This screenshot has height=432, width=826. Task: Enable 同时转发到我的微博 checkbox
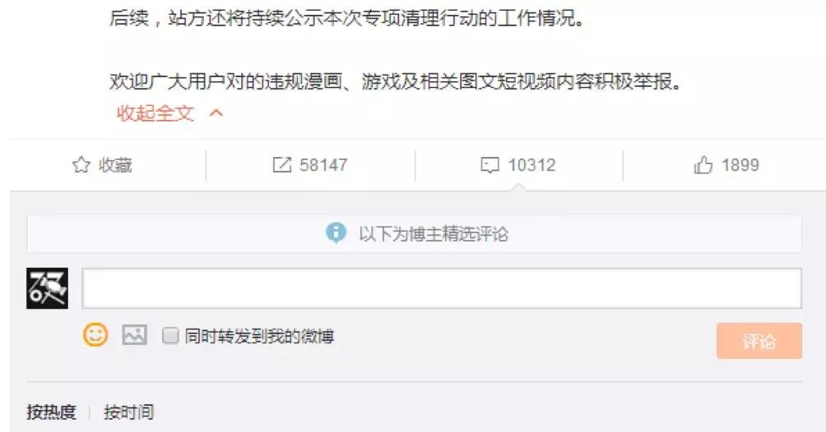coord(170,335)
